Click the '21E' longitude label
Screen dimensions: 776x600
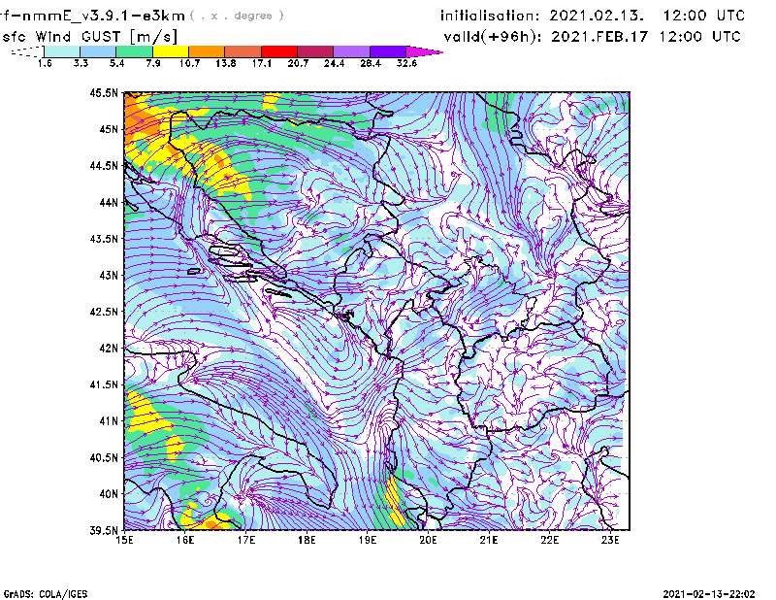(489, 540)
